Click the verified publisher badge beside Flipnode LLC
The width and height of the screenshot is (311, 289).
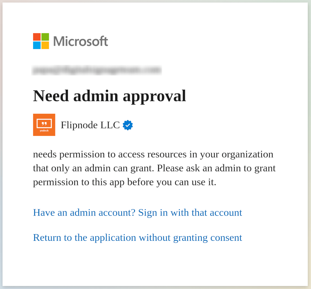point(128,125)
